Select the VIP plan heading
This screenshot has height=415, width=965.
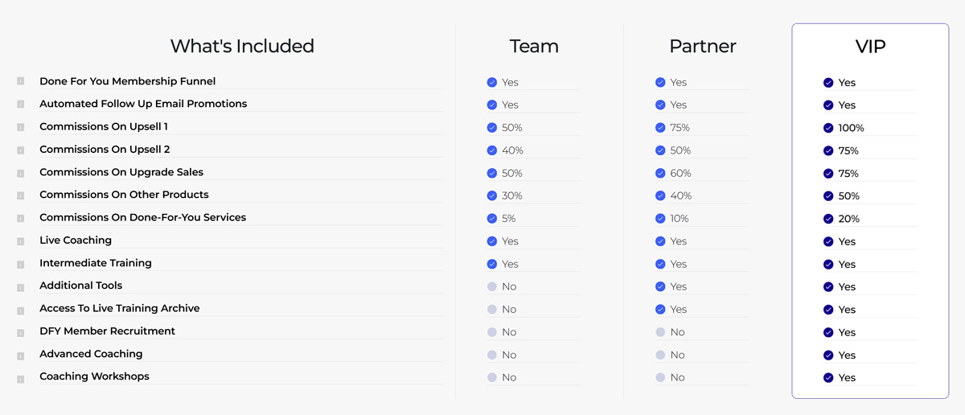coord(870,47)
